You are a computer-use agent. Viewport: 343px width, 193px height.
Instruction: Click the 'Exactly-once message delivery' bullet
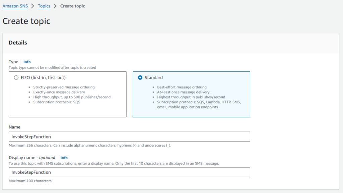pyautogui.click(x=59, y=92)
